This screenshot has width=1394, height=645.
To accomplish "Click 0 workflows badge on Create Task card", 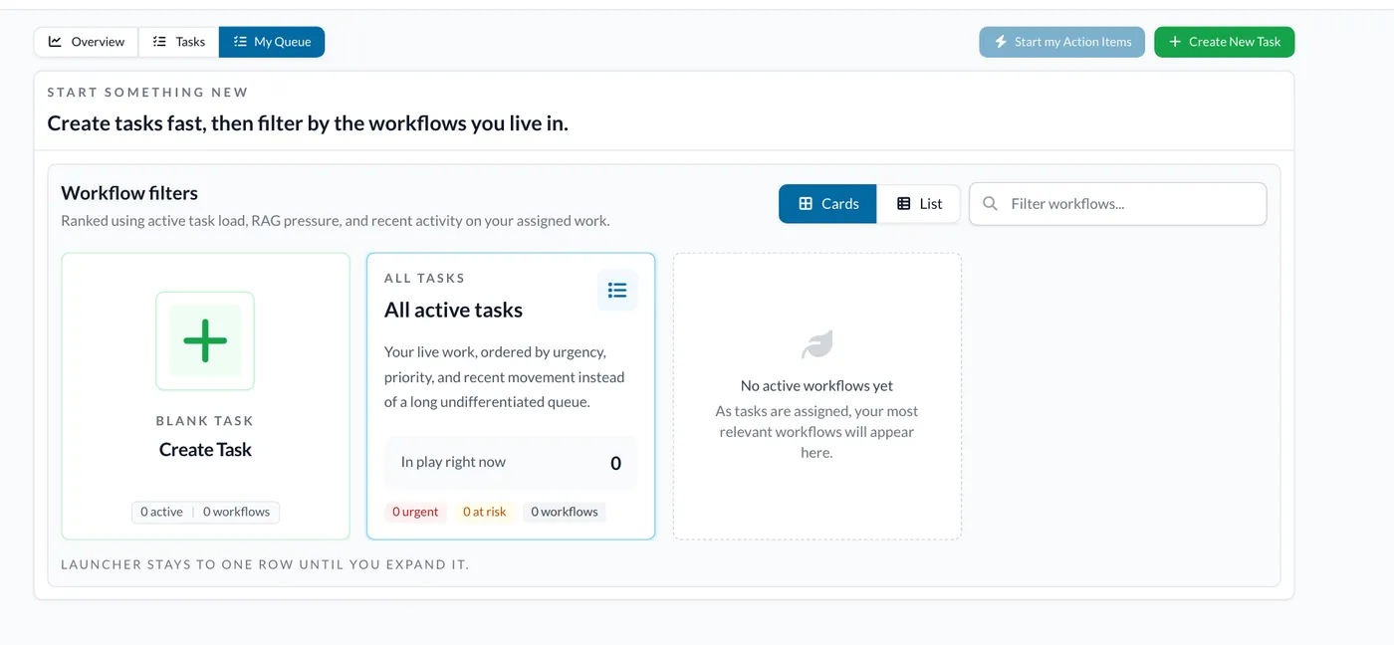I will pyautogui.click(x=237, y=512).
